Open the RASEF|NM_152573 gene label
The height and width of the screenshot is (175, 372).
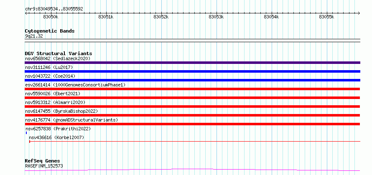pyautogui.click(x=44, y=166)
